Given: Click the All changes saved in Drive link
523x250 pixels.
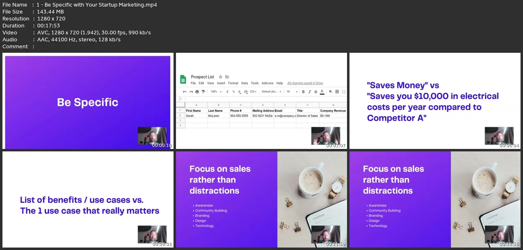Looking at the screenshot, I should click(305, 83).
